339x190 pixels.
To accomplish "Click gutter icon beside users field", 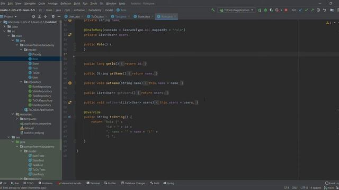I will point(70,35).
